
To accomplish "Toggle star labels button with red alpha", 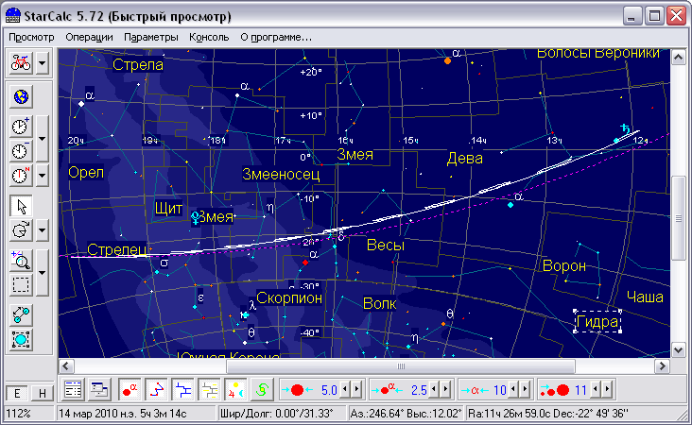I will tap(130, 389).
